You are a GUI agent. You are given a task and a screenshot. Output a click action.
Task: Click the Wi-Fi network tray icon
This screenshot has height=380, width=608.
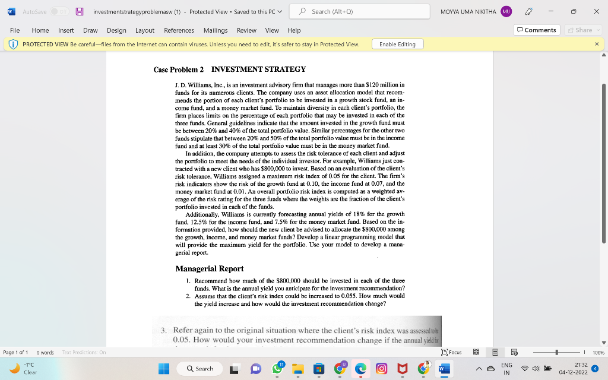coord(525,369)
